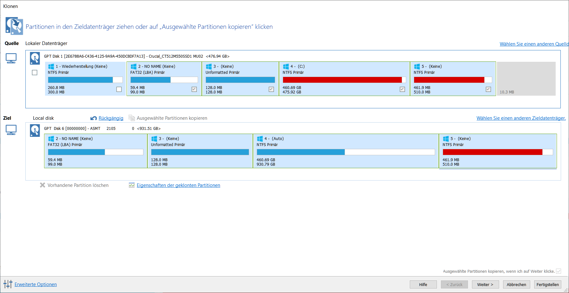569x293 pixels.
Task: Click the Lokaler Datenträger label
Action: pos(46,43)
